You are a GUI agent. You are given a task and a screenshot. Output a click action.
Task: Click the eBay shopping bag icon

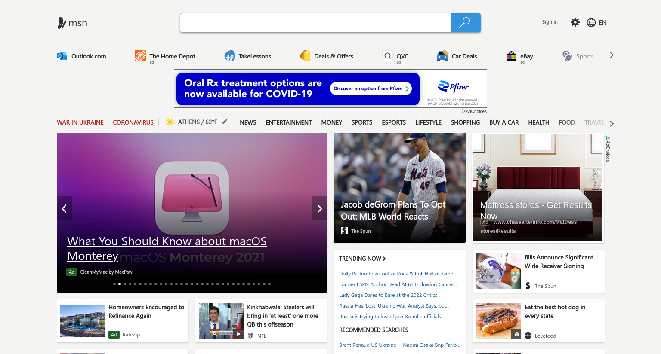pyautogui.click(x=511, y=56)
